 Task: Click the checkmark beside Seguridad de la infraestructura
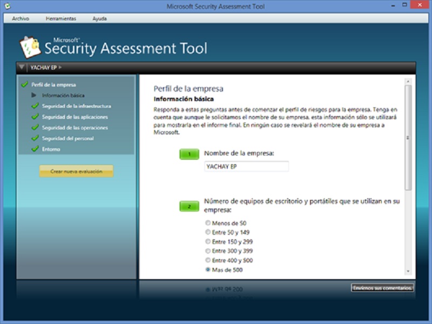point(35,106)
